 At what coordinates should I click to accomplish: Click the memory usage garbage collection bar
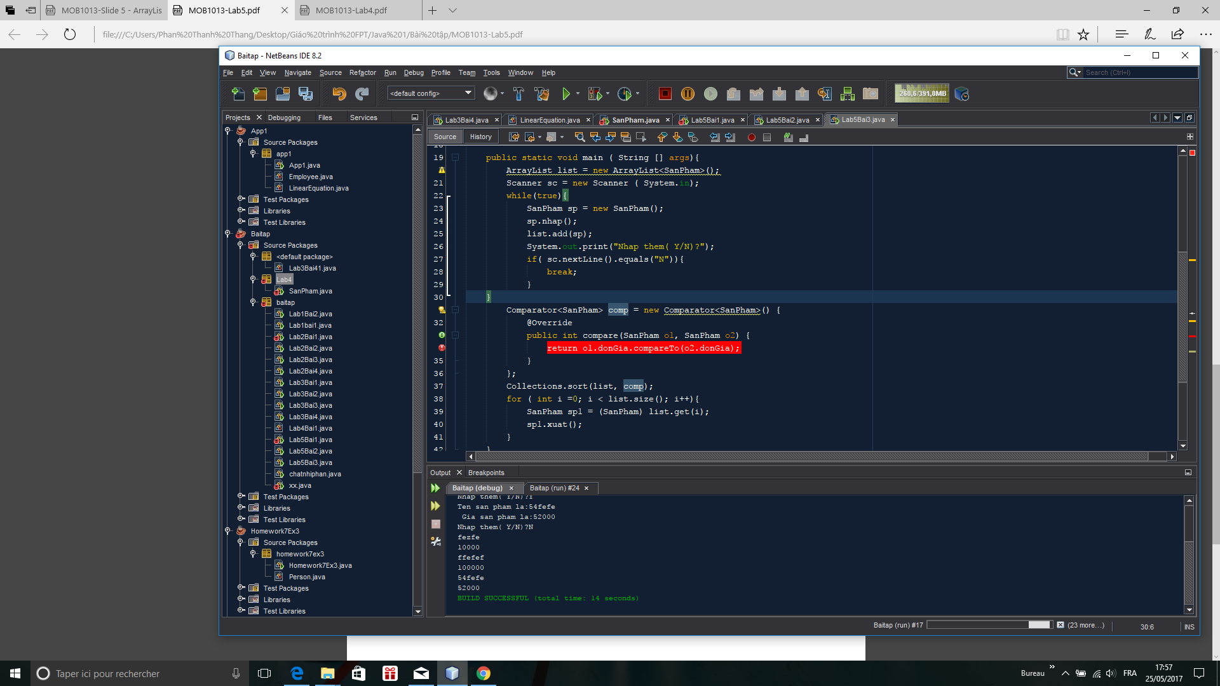tap(922, 93)
